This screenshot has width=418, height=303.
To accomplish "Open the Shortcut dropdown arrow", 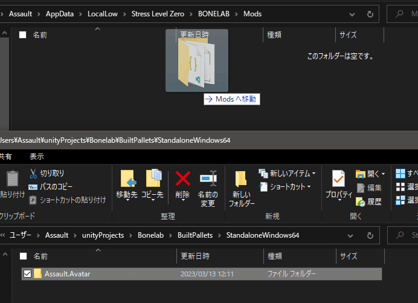I will [x=309, y=187].
